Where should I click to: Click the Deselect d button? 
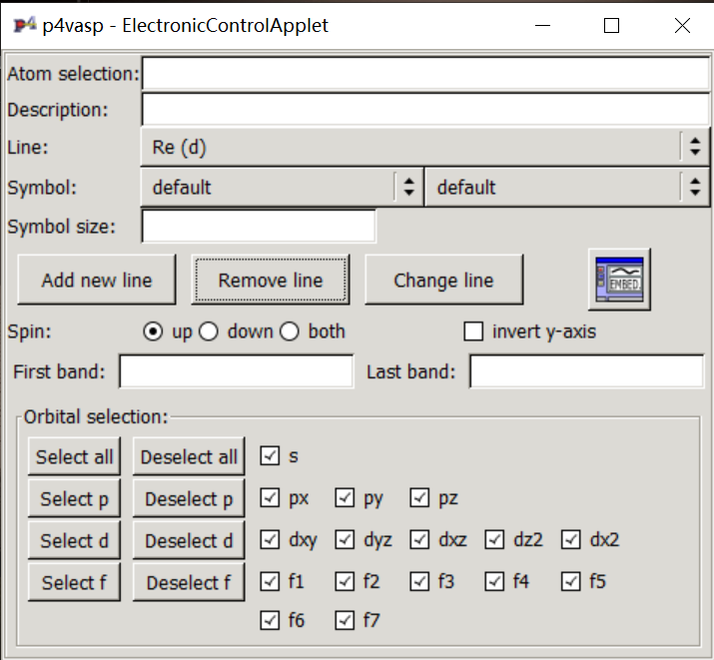click(x=189, y=541)
